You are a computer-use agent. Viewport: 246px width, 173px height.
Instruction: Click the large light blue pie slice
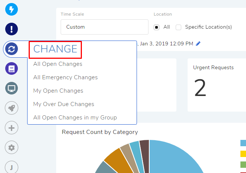click(x=174, y=158)
